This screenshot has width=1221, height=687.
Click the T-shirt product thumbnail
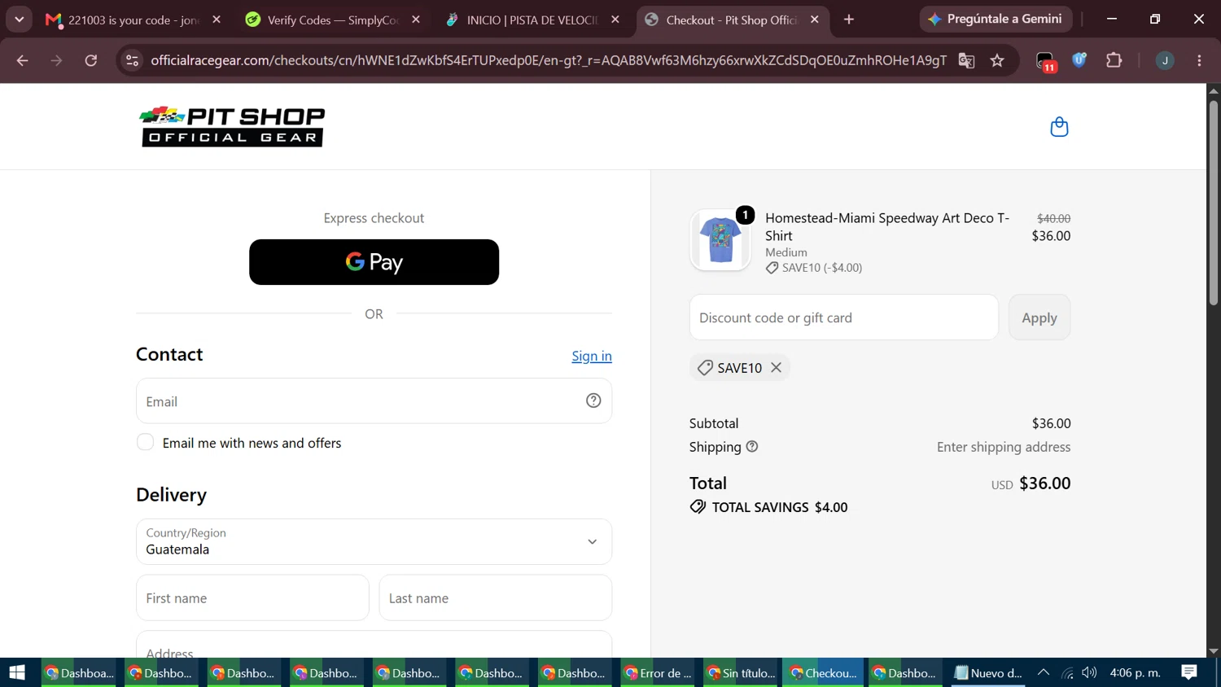click(x=720, y=240)
